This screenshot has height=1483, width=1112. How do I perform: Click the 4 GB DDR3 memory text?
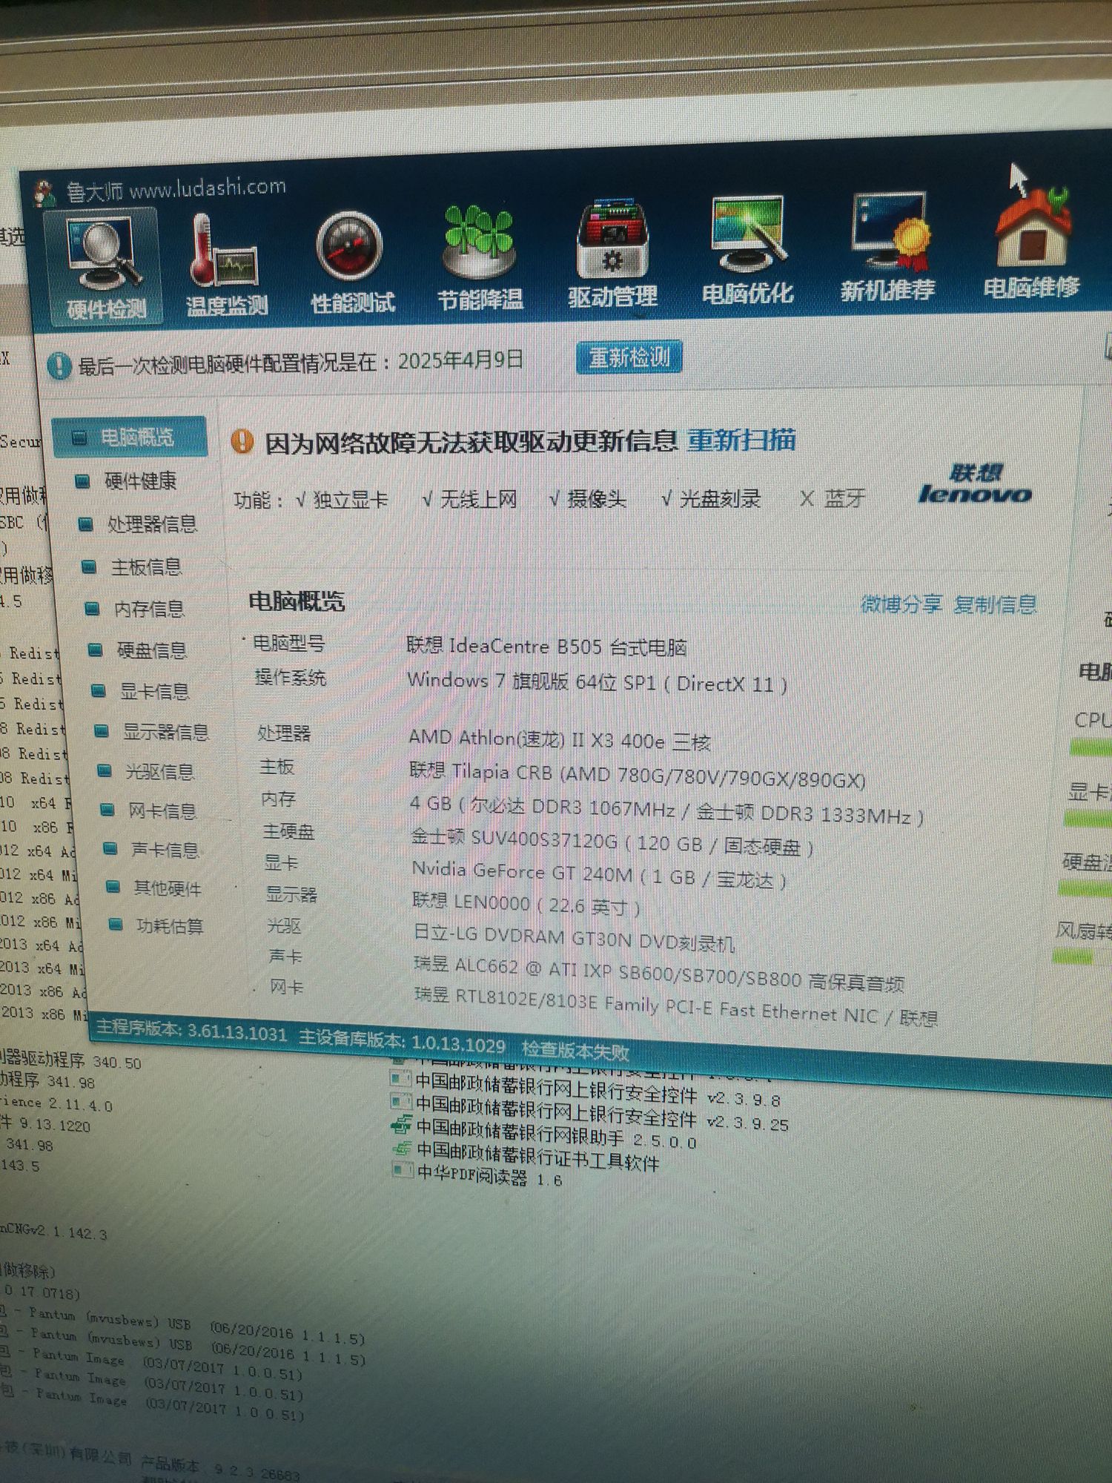coord(667,810)
